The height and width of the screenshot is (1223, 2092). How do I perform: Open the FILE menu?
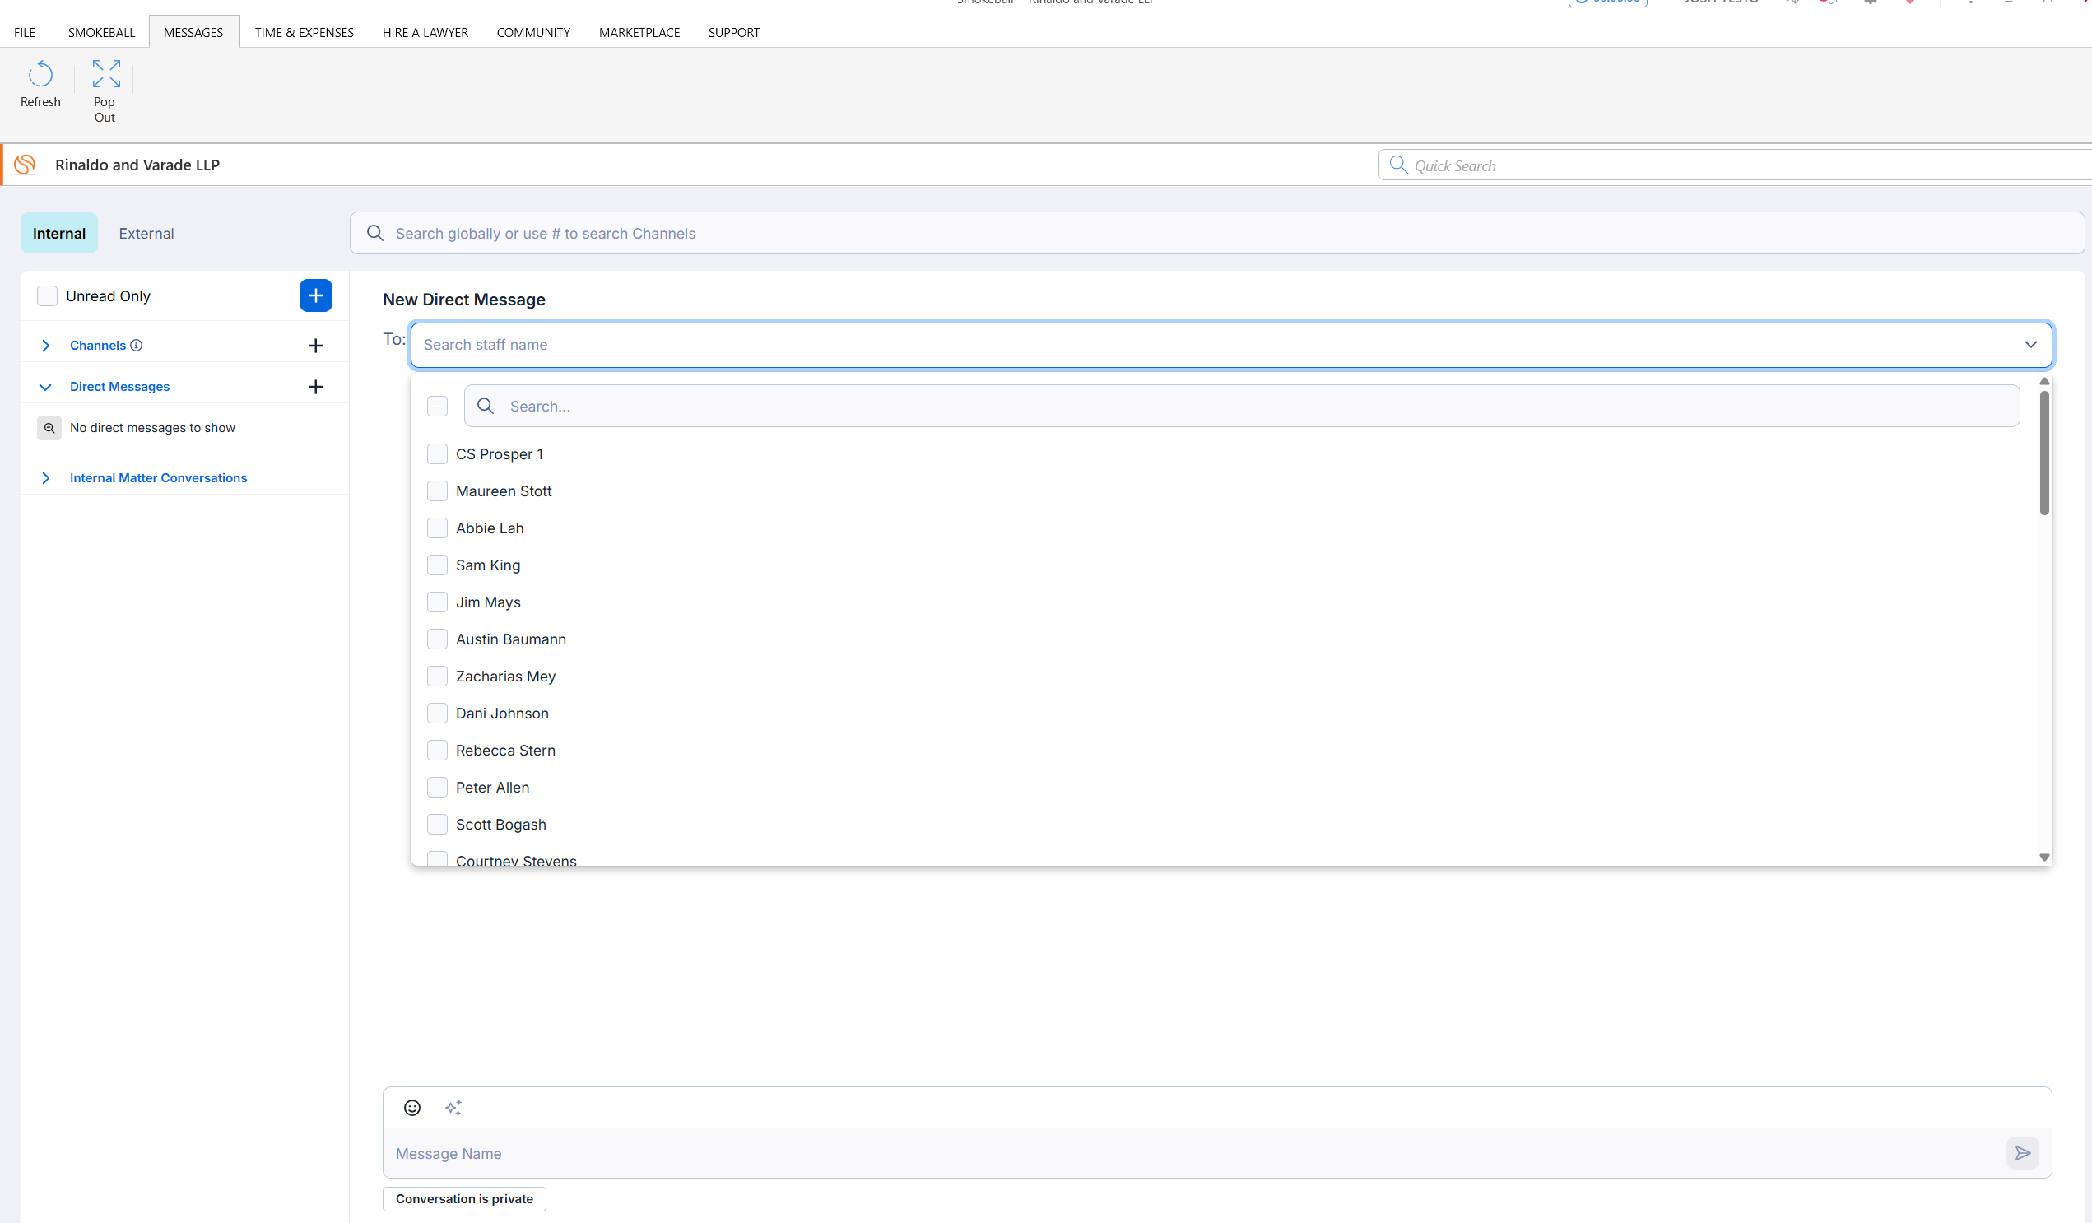(x=25, y=32)
